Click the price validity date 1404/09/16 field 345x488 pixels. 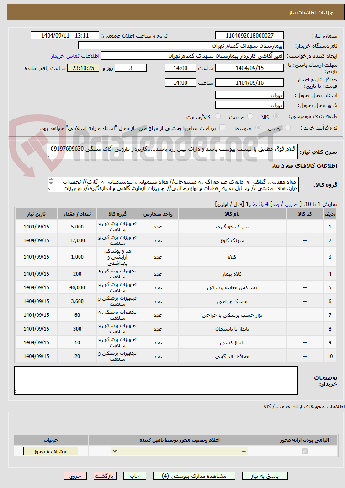pos(249,83)
